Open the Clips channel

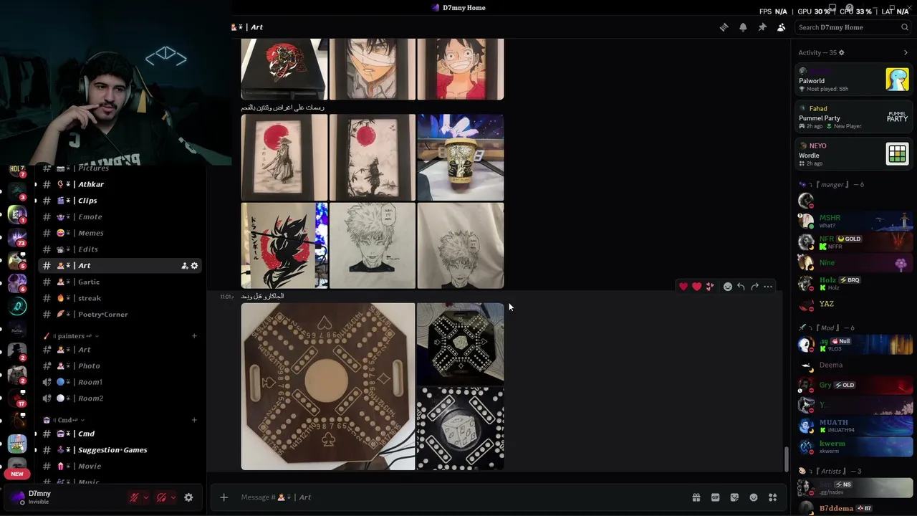119,201
